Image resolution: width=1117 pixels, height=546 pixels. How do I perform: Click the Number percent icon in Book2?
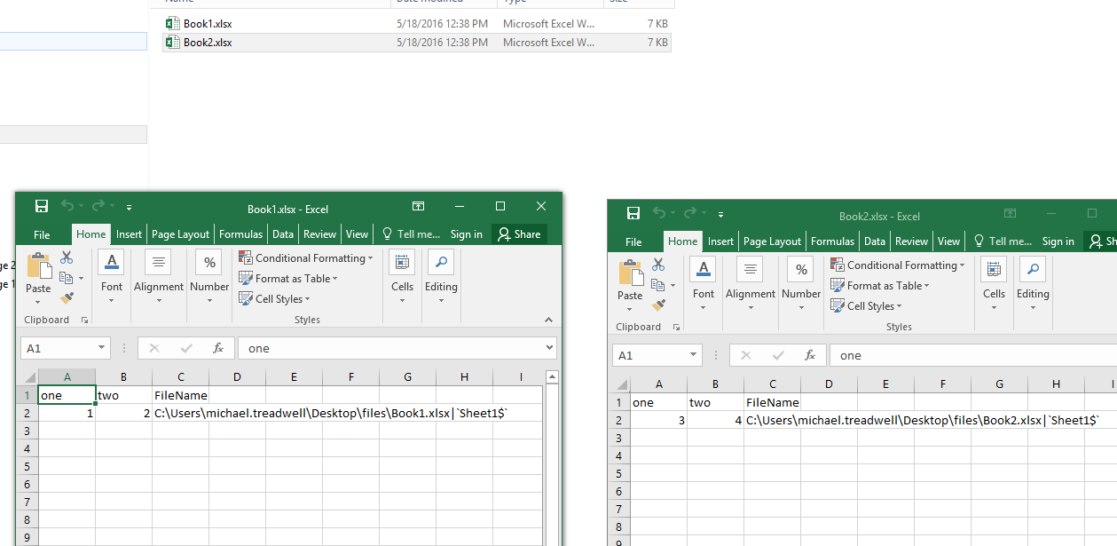(800, 268)
